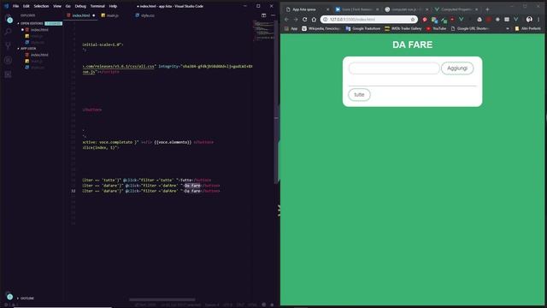Open the App bookmarks shortcut

tap(291, 28)
